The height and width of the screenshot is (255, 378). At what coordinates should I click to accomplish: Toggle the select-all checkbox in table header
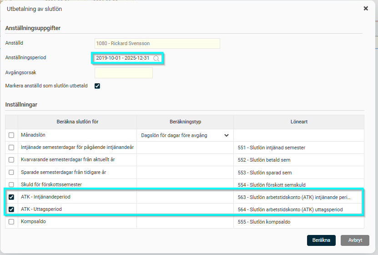pyautogui.click(x=11, y=122)
